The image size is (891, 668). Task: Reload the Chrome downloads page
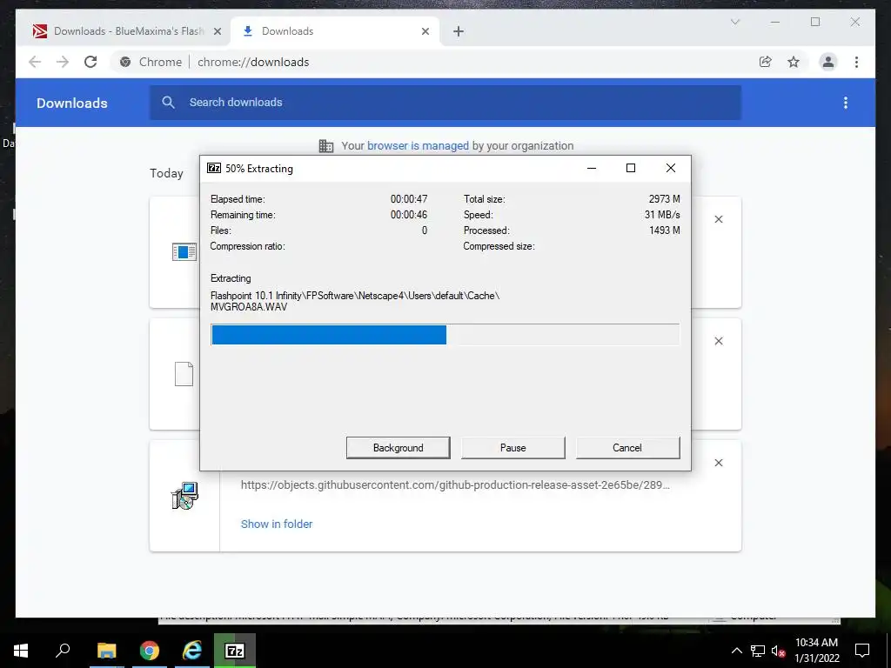click(90, 62)
